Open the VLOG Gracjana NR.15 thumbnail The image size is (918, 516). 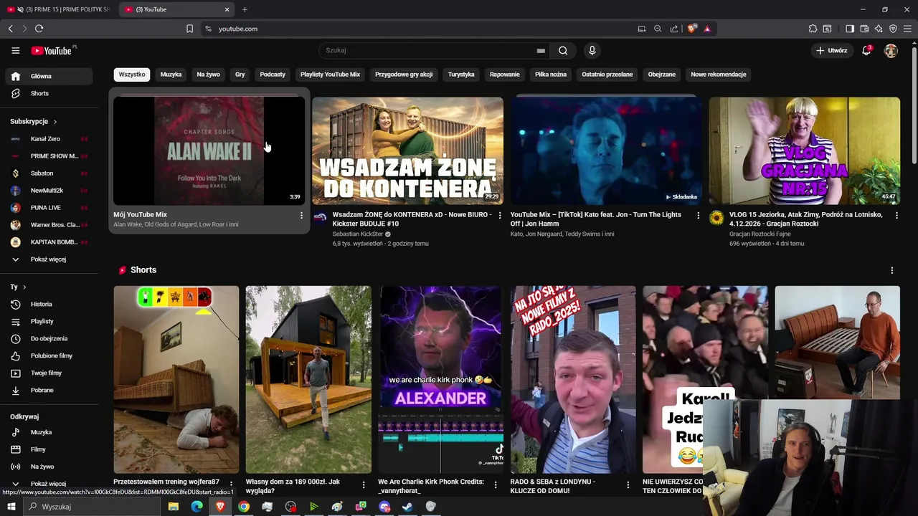tap(805, 150)
